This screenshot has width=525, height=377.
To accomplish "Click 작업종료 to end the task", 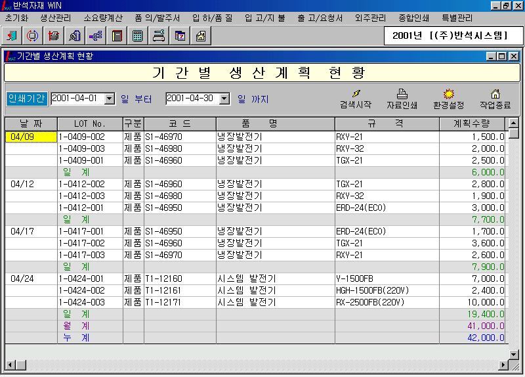I will [495, 99].
